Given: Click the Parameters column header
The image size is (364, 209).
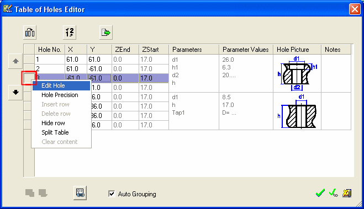Looking at the screenshot, I should [x=194, y=50].
